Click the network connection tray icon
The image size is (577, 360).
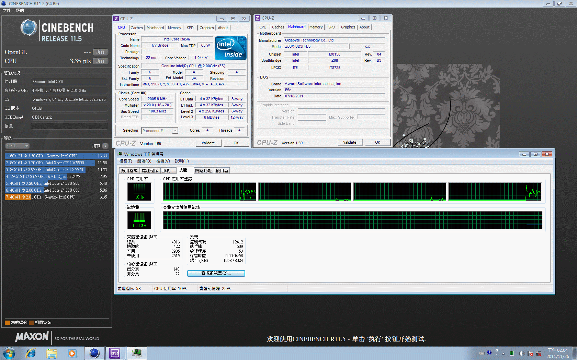539,353
